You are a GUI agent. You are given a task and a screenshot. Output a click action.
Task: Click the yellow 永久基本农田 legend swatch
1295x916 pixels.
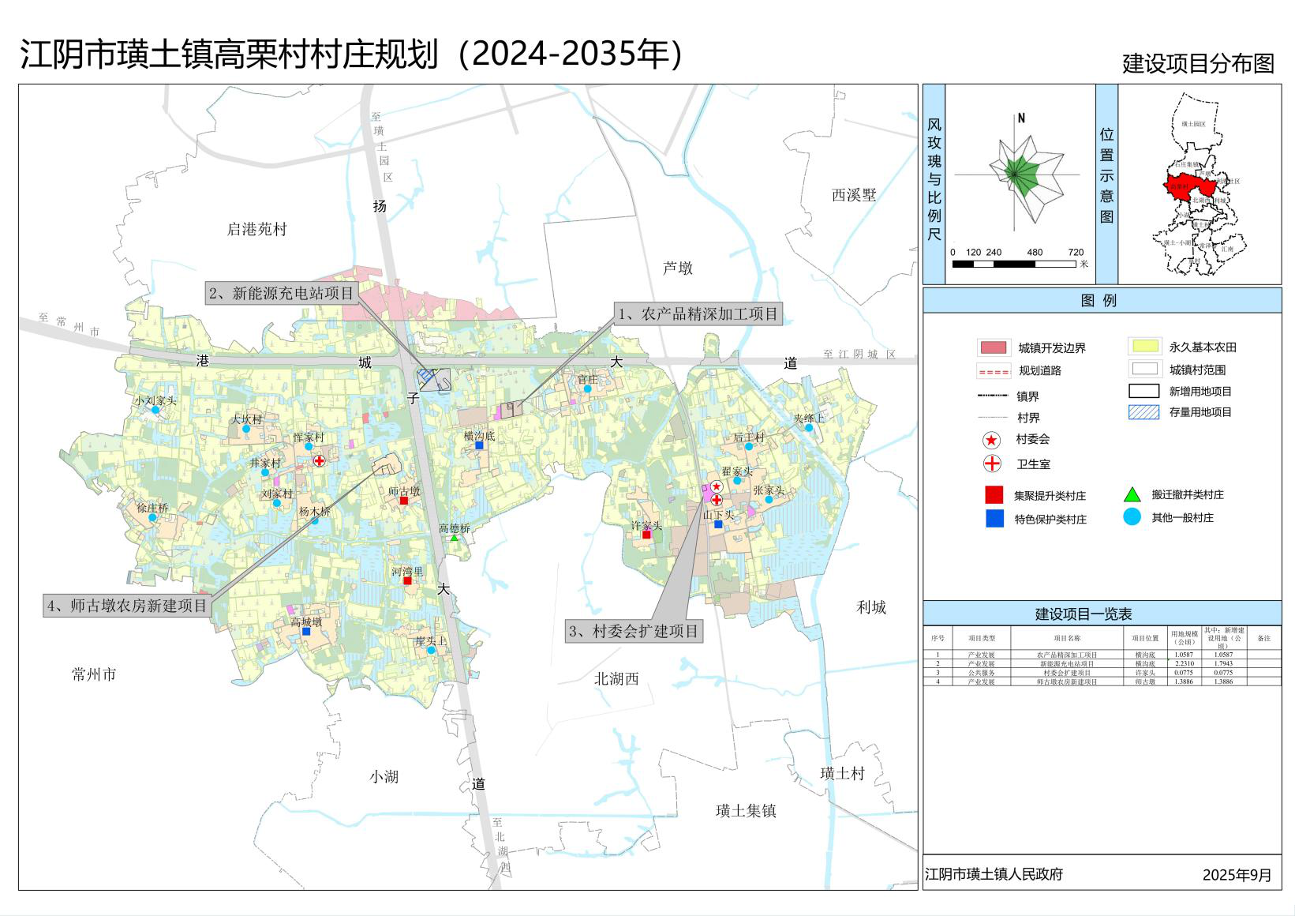coord(1143,347)
